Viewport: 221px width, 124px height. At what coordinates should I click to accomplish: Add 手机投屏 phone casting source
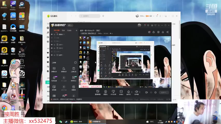click(x=113, y=93)
